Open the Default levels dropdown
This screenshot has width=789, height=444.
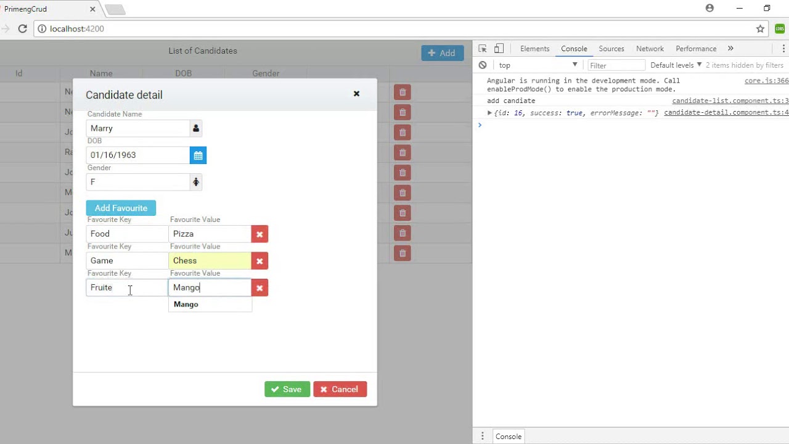click(676, 65)
